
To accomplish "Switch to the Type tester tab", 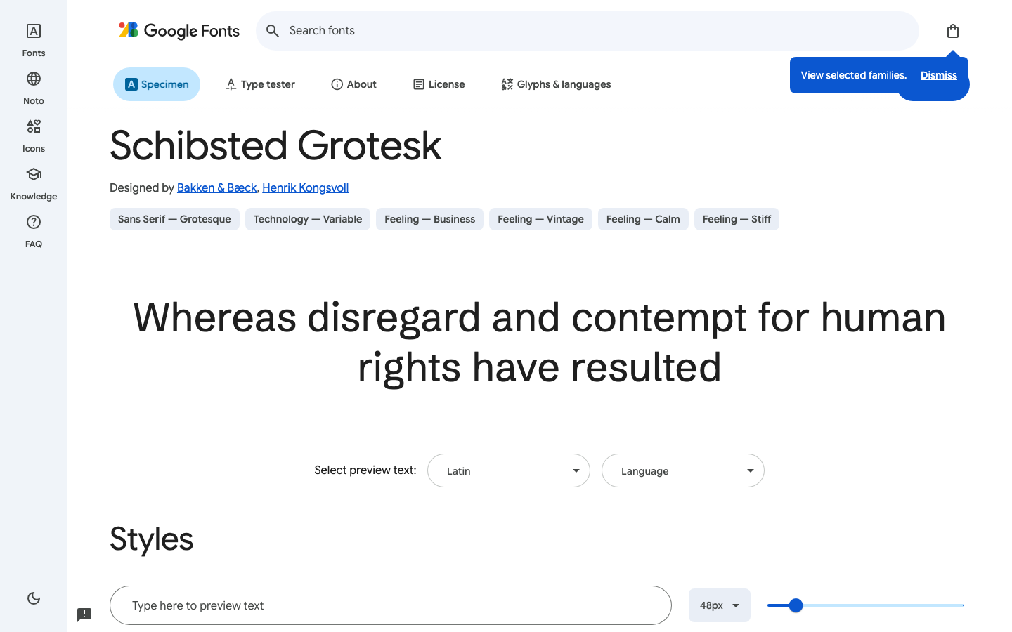I will tap(259, 84).
